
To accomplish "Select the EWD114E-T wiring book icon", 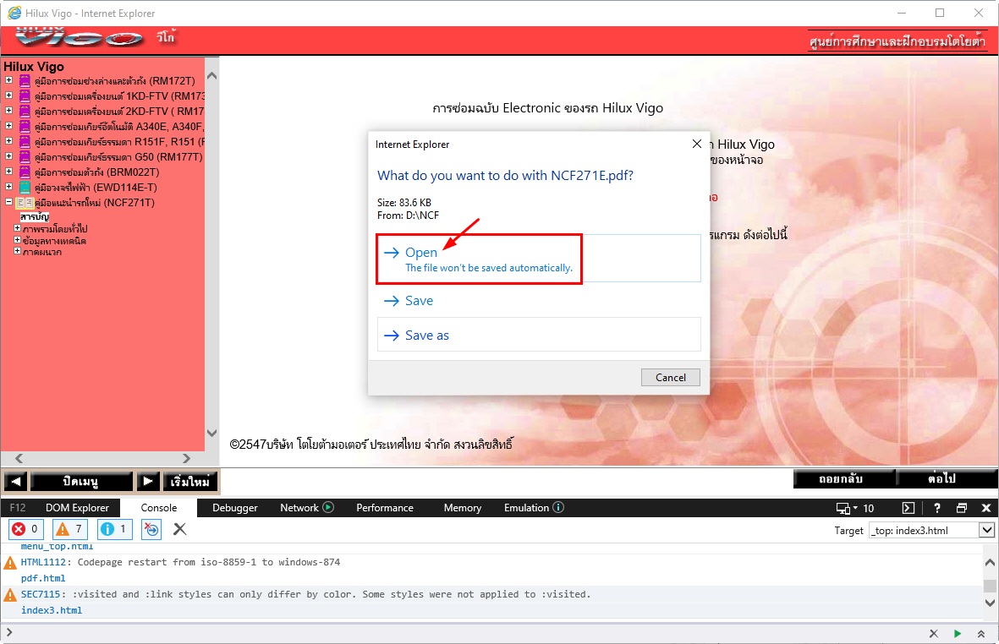I will point(25,187).
